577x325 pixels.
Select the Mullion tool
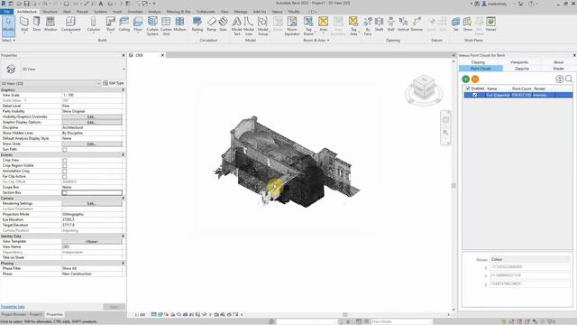click(179, 24)
